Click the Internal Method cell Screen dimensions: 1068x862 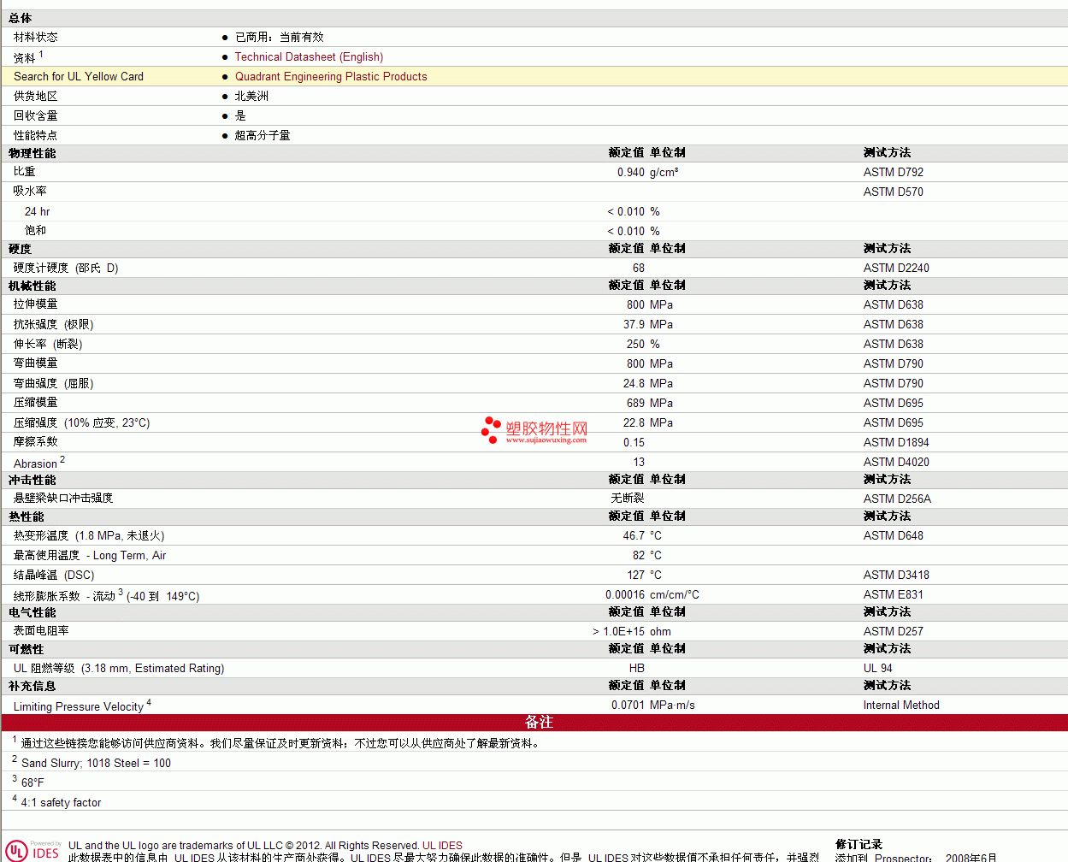tap(901, 705)
